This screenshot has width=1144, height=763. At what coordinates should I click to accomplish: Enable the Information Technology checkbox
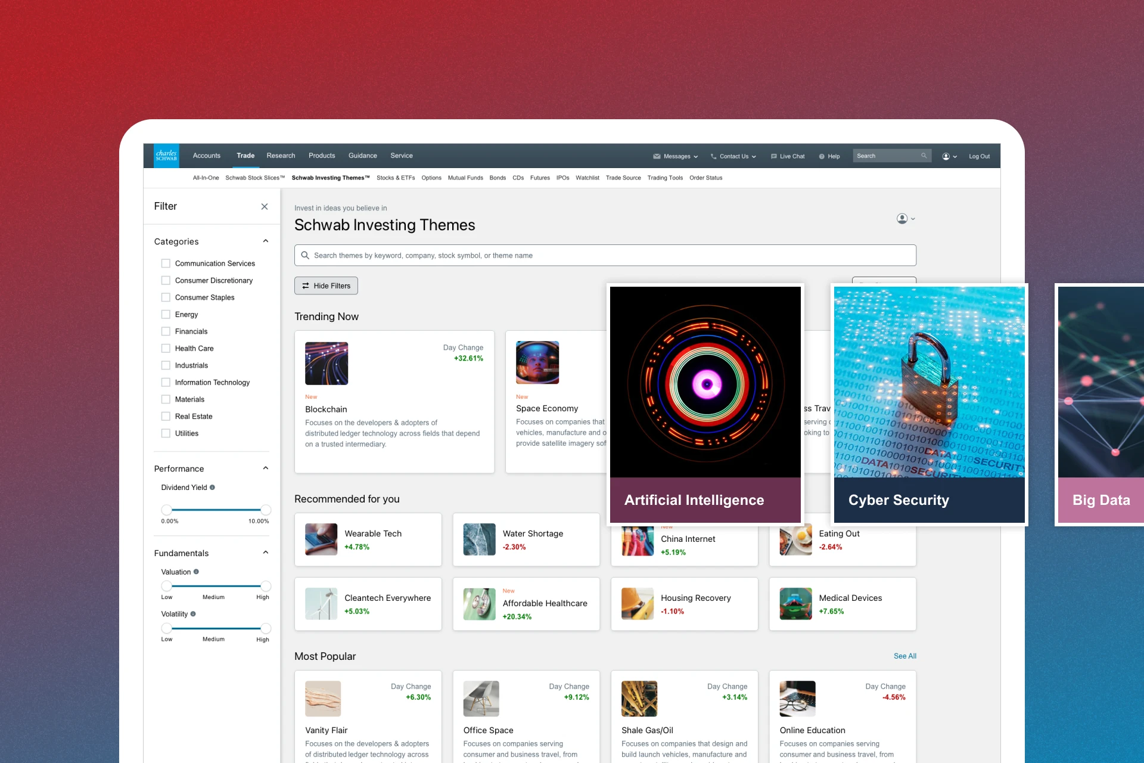coord(166,382)
